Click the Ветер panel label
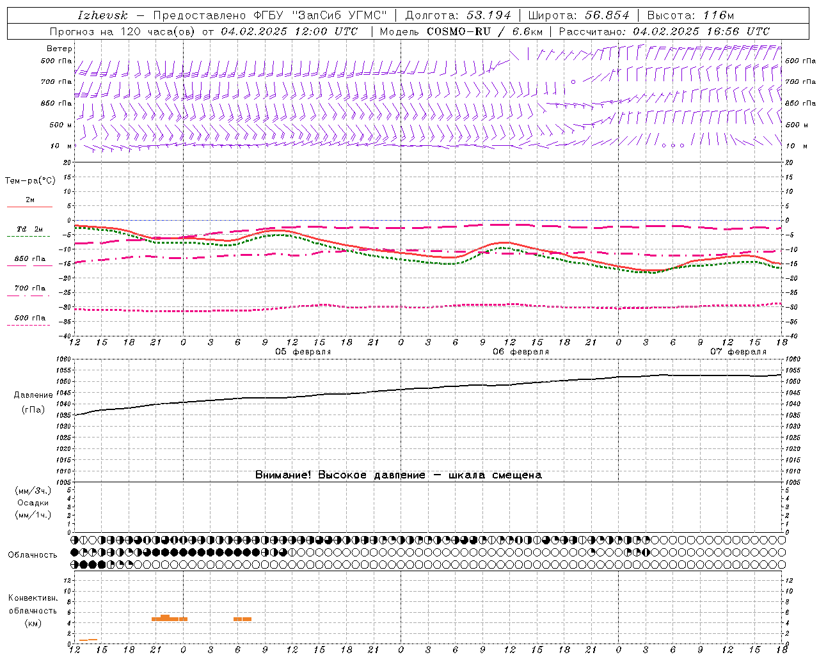The height and width of the screenshot is (655, 819). point(60,49)
